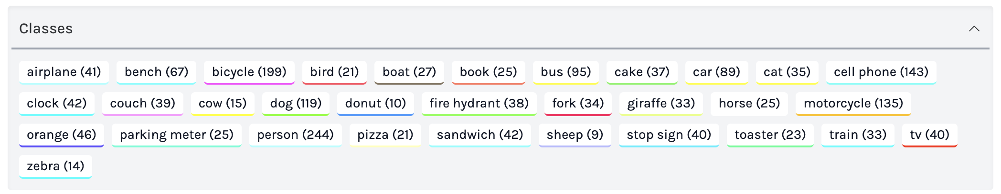Click the donut (10) class tag
The width and height of the screenshot is (1001, 194).
click(375, 103)
